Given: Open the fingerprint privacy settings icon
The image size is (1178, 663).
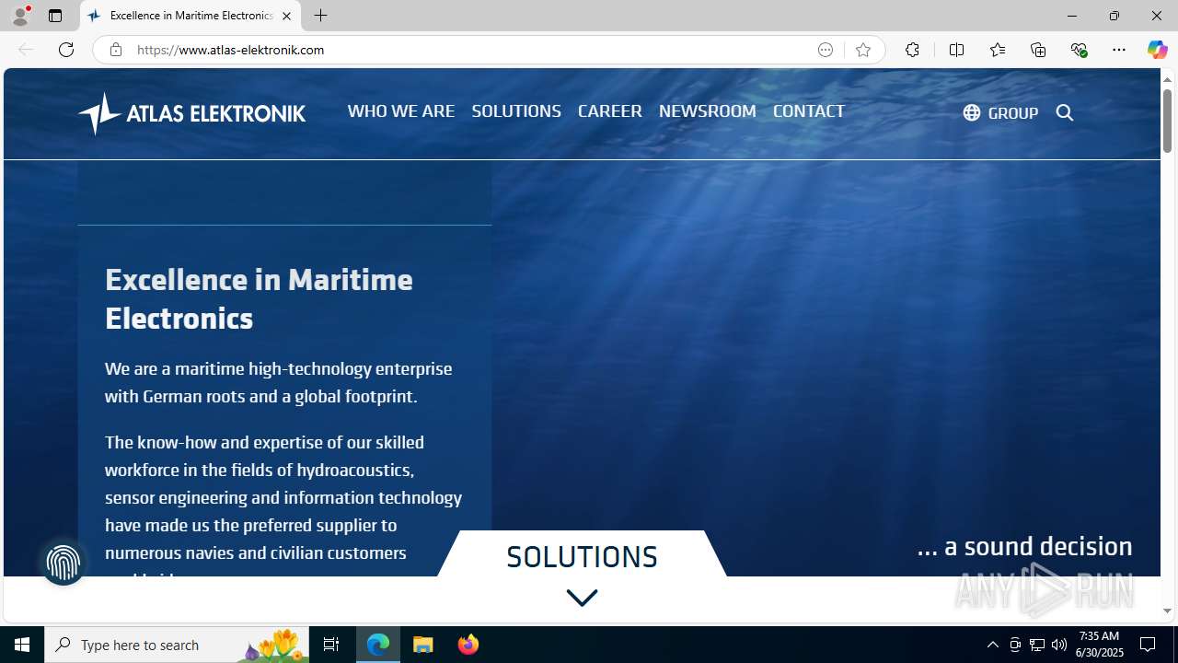Looking at the screenshot, I should point(63,563).
